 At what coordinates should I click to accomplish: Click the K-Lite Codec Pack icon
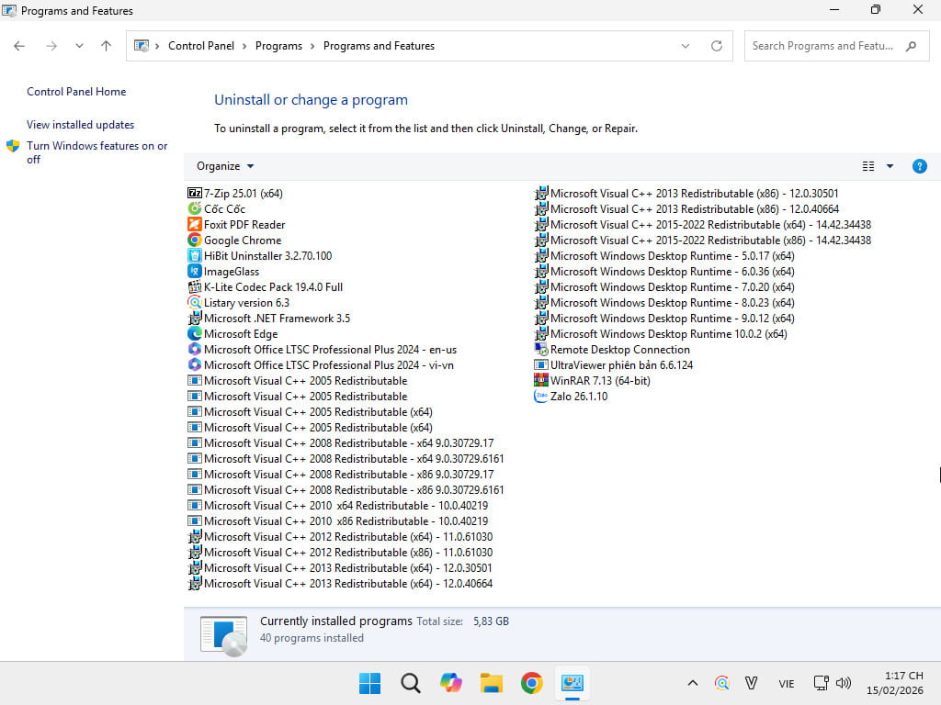click(195, 286)
